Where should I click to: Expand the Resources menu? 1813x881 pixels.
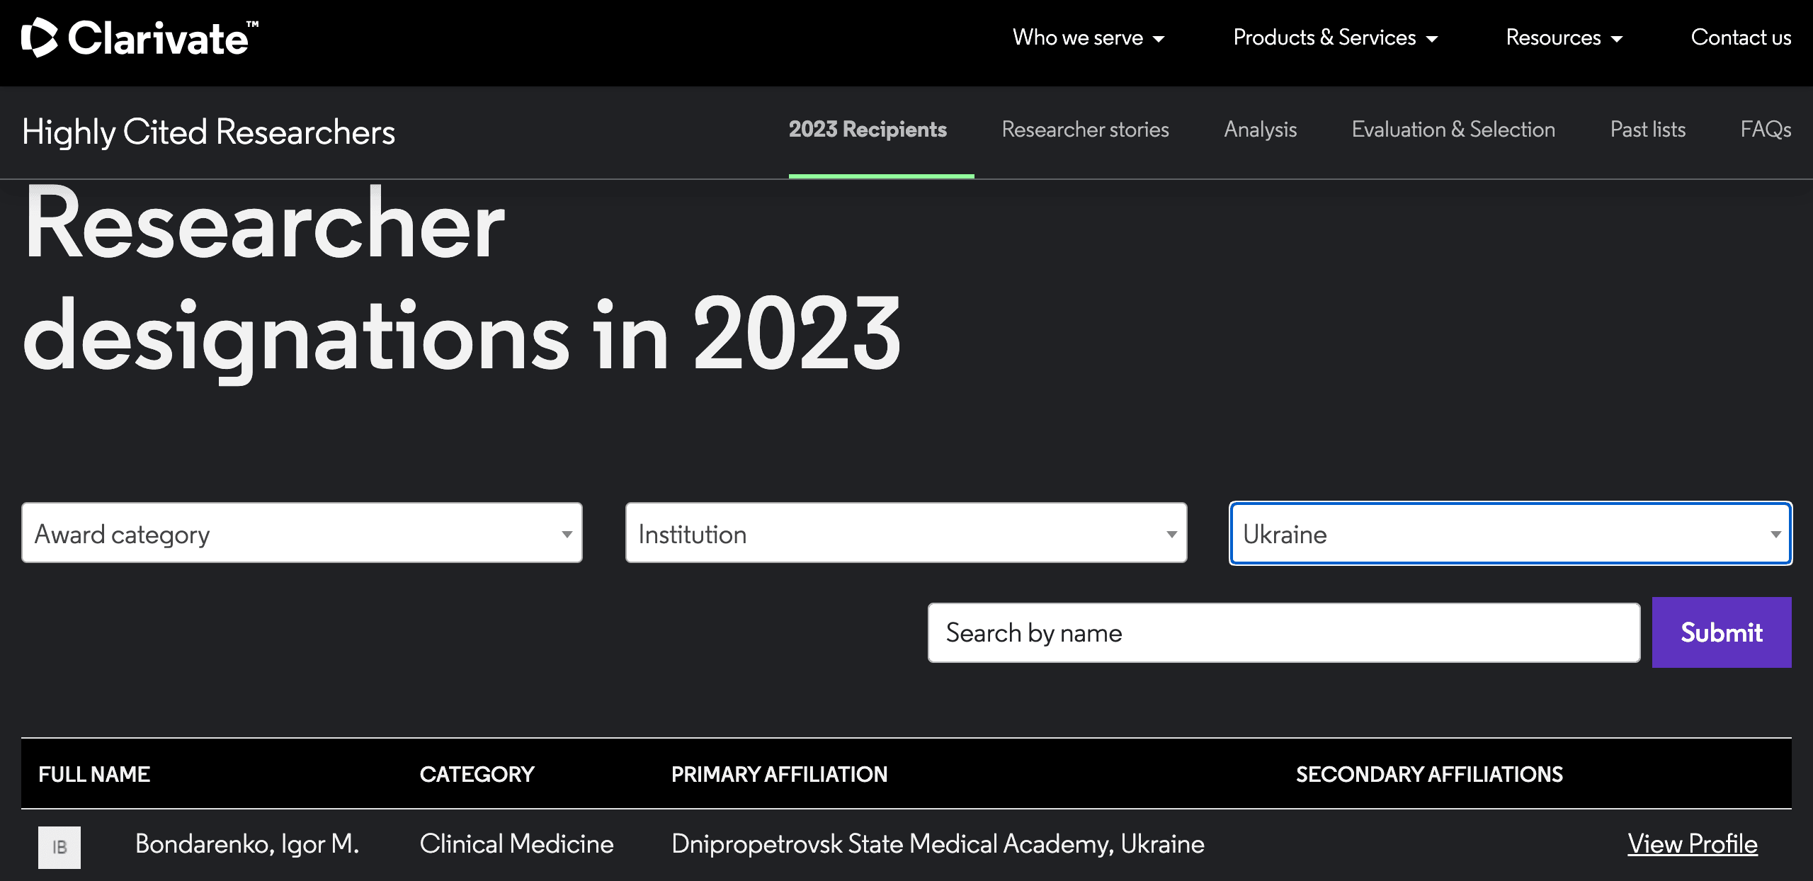[1564, 38]
